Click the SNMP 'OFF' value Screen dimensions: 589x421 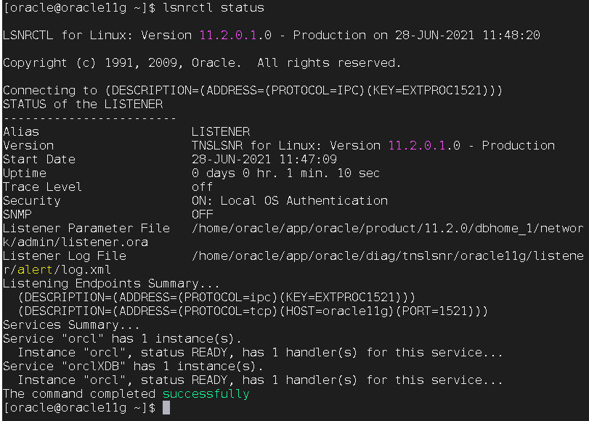[202, 214]
